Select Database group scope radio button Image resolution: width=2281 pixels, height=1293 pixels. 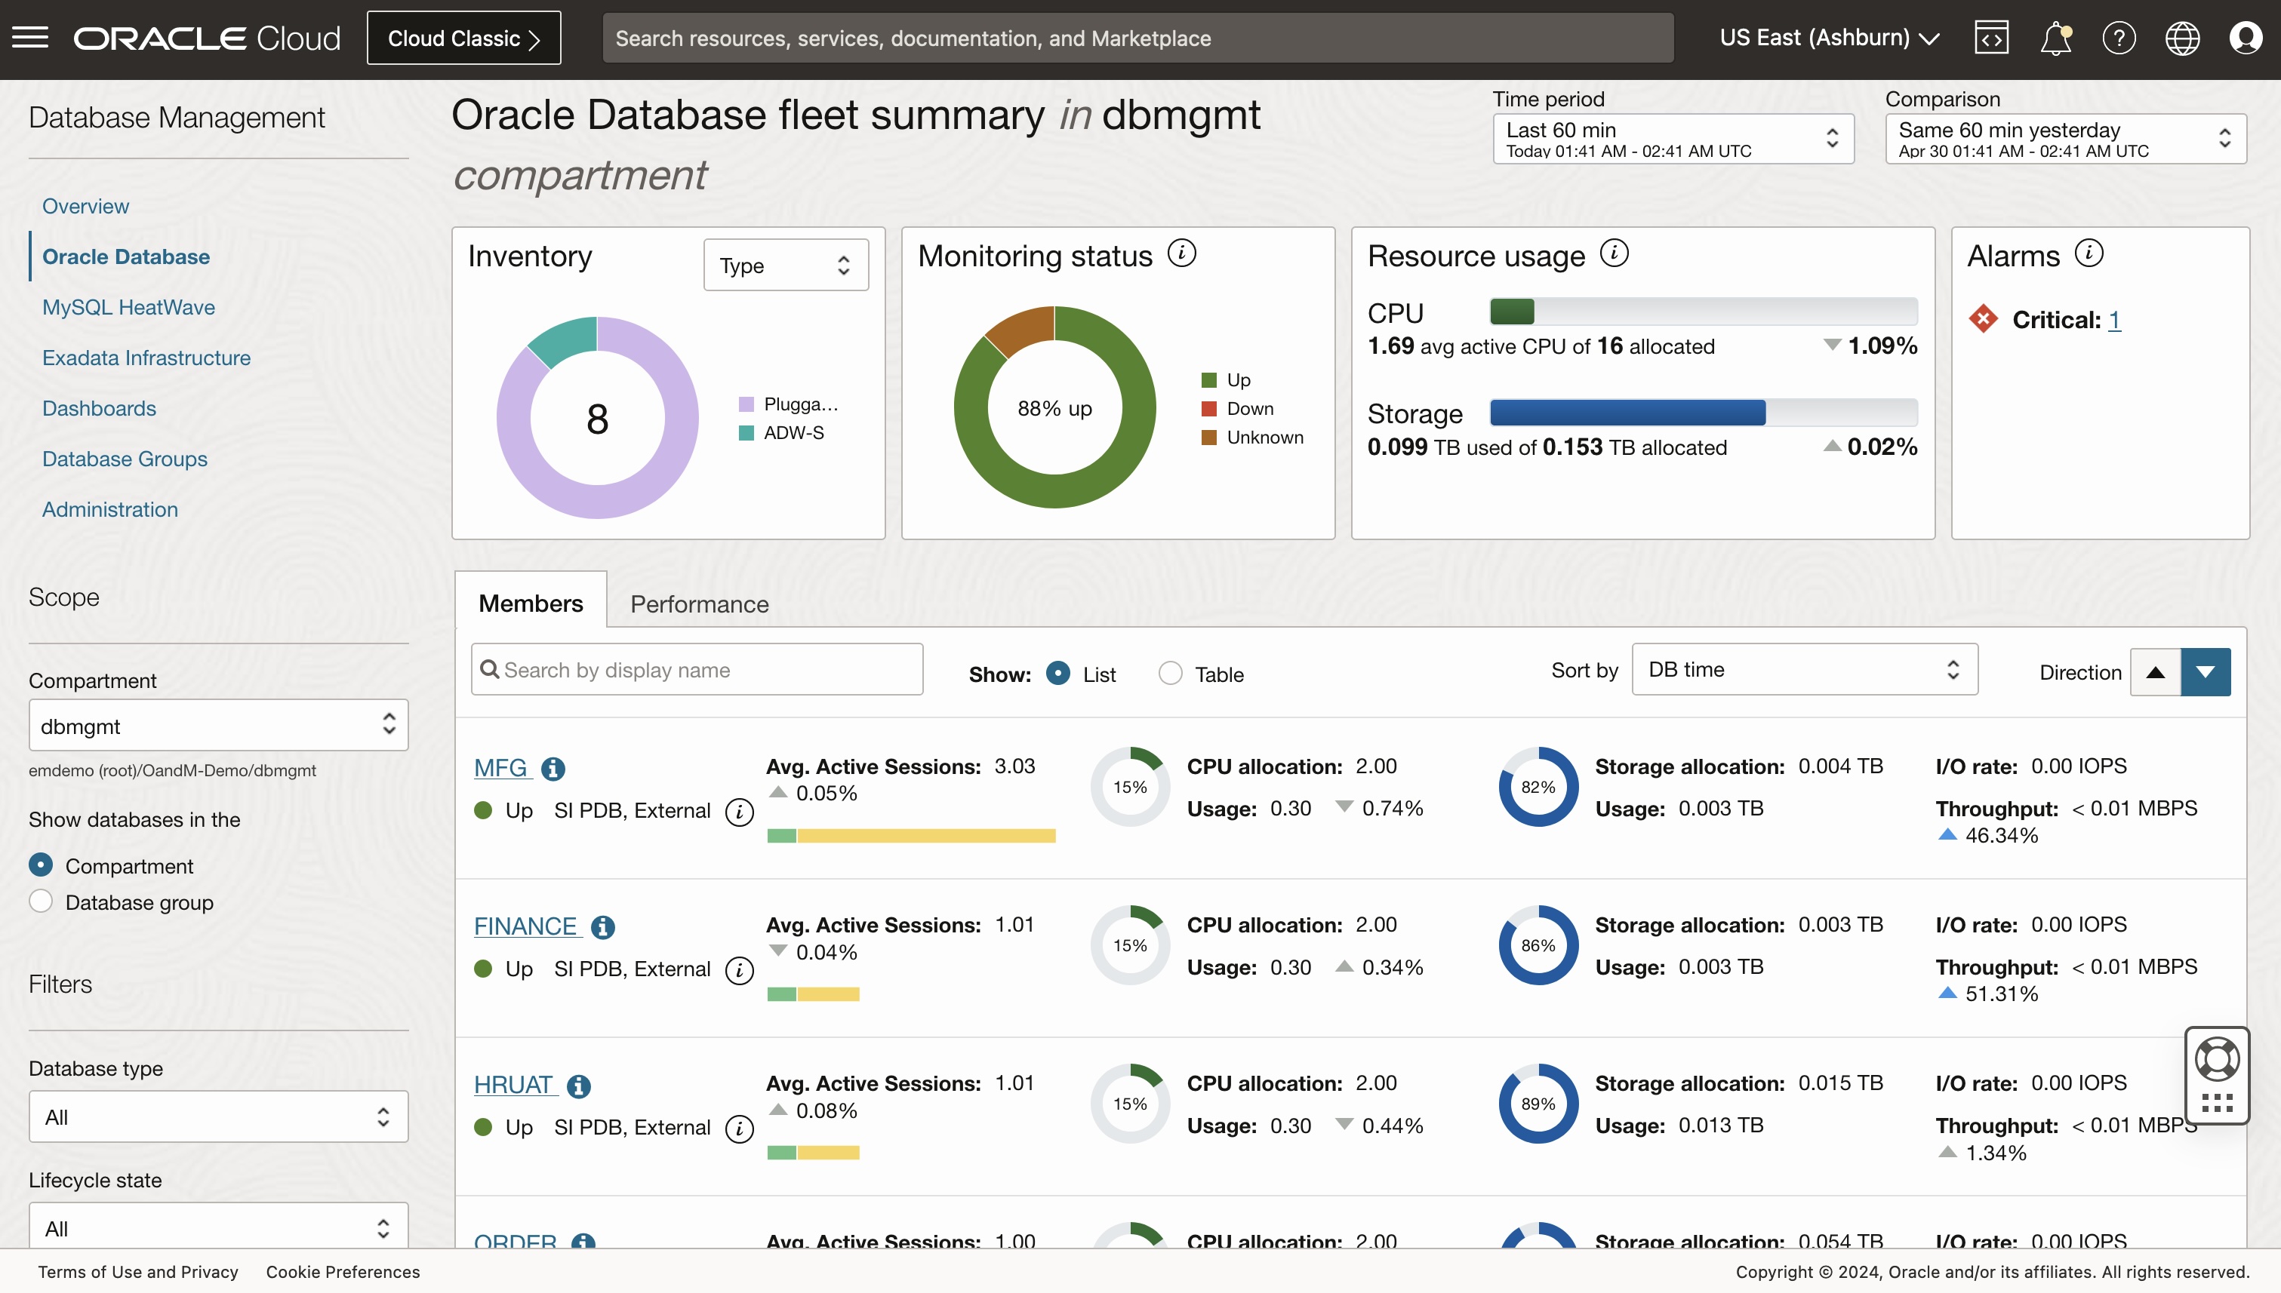coord(41,901)
